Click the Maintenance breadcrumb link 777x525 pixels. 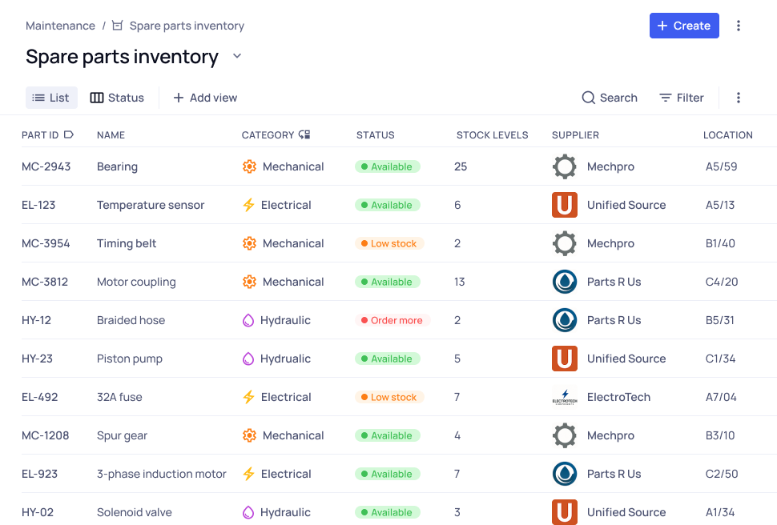tap(60, 26)
